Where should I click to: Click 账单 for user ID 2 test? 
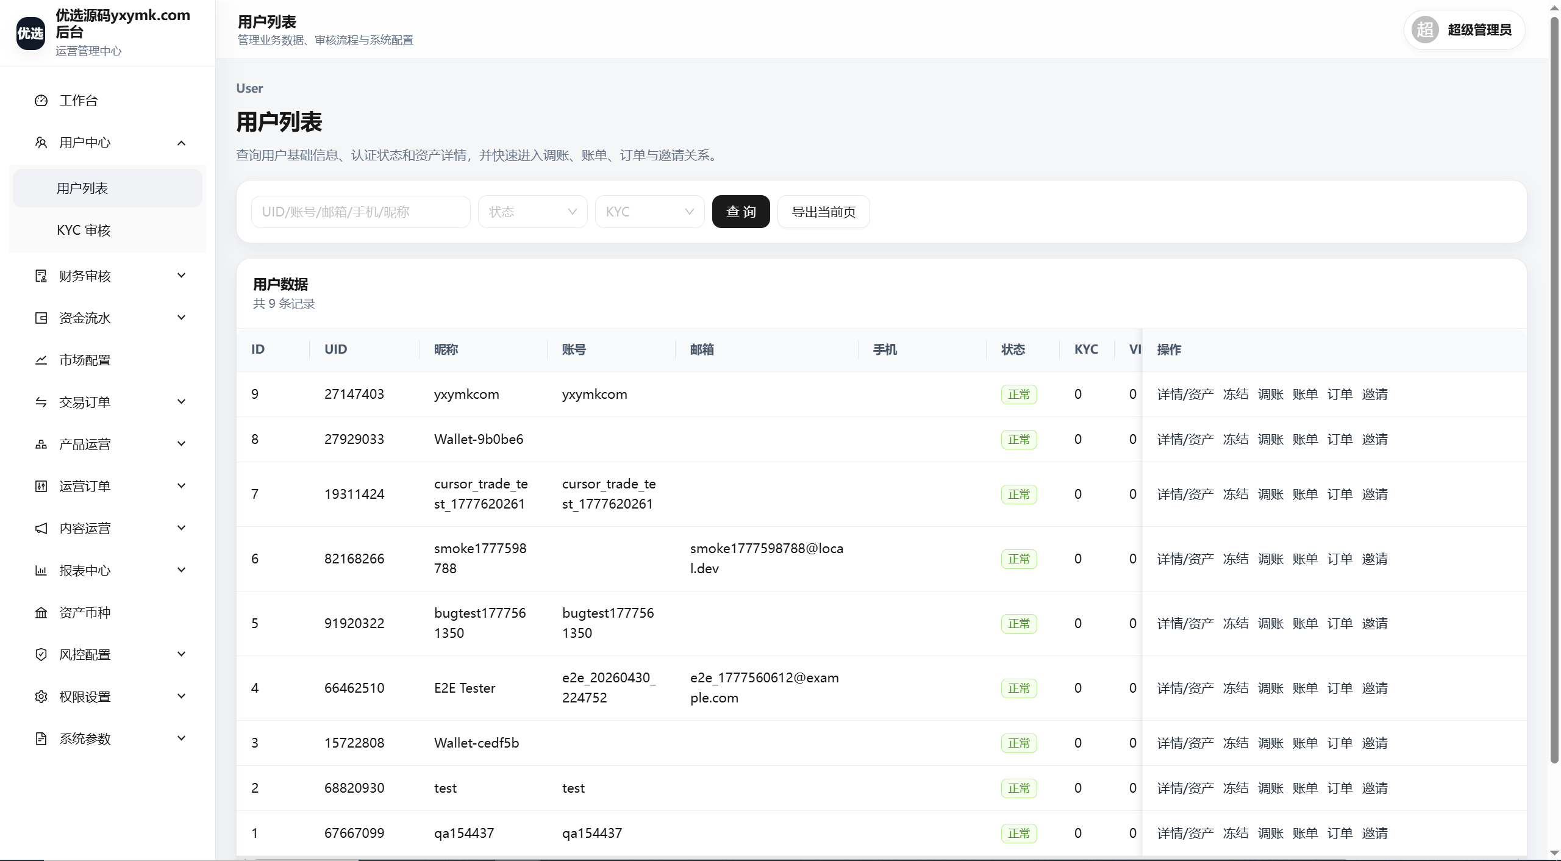pos(1306,788)
